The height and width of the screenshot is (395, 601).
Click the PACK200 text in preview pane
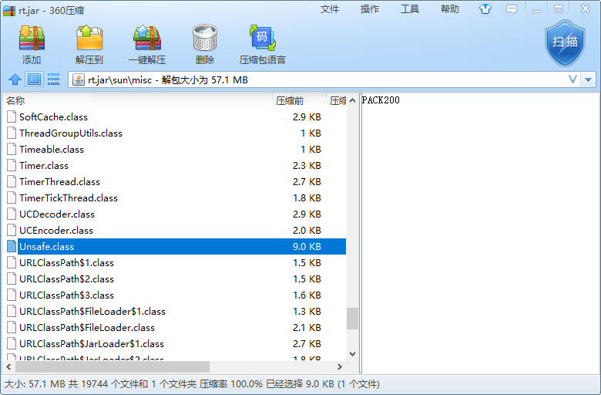tap(381, 100)
